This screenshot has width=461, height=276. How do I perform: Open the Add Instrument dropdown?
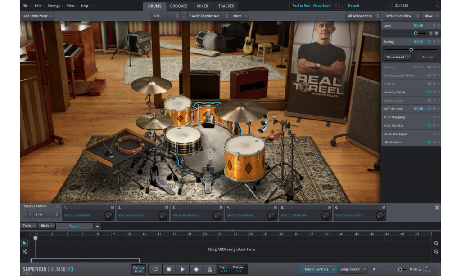pyautogui.click(x=38, y=16)
